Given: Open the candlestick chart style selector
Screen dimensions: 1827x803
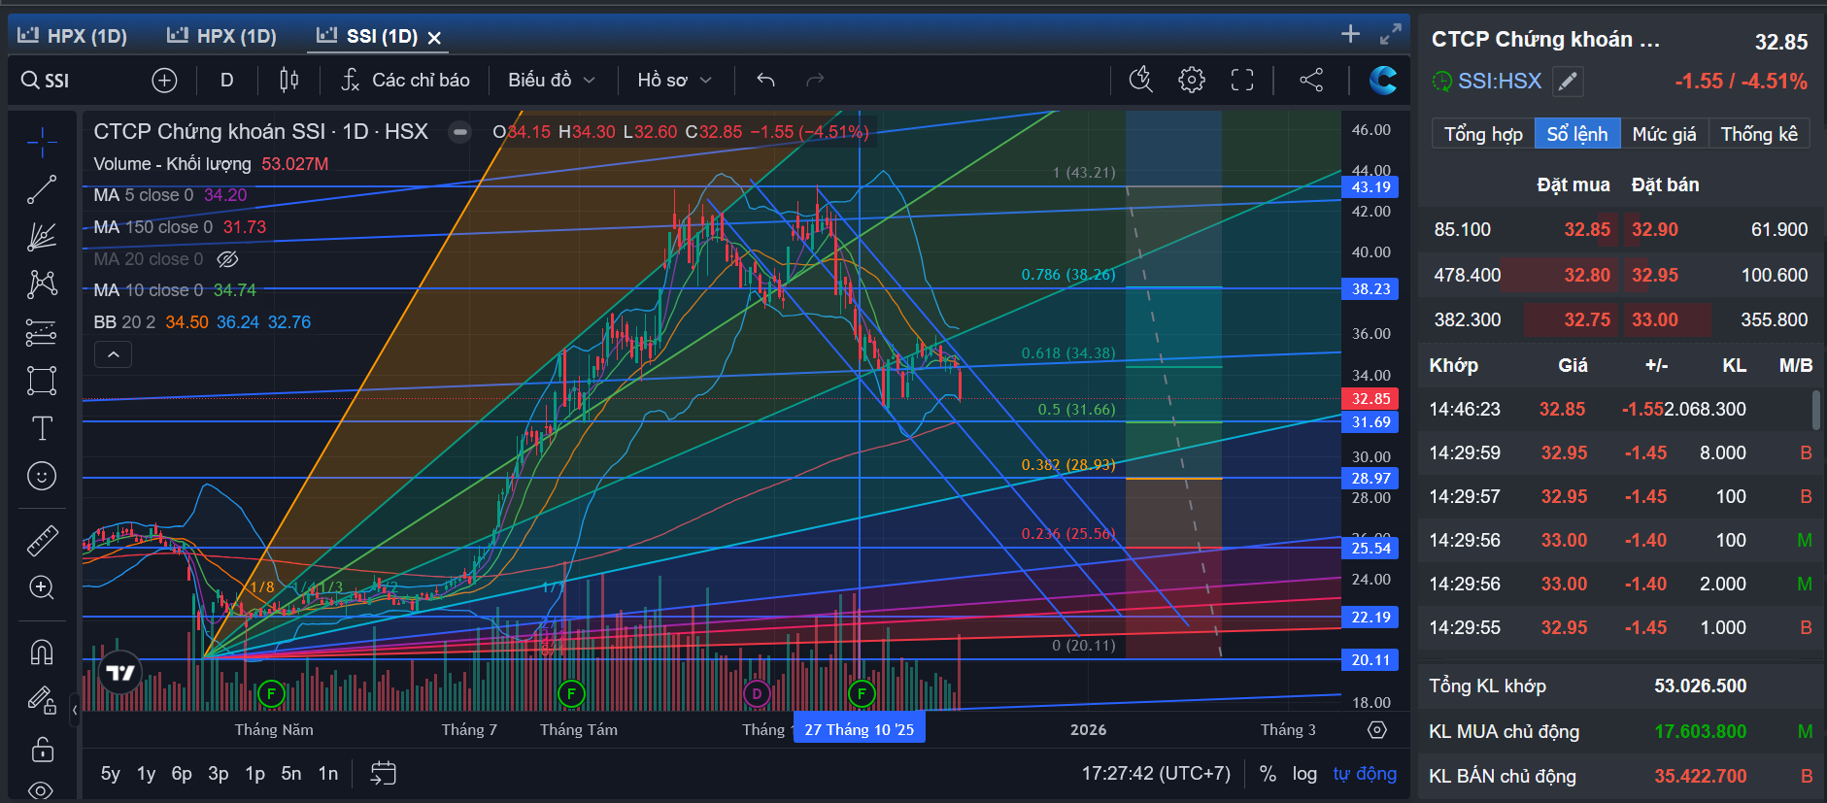Looking at the screenshot, I should pos(288,81).
